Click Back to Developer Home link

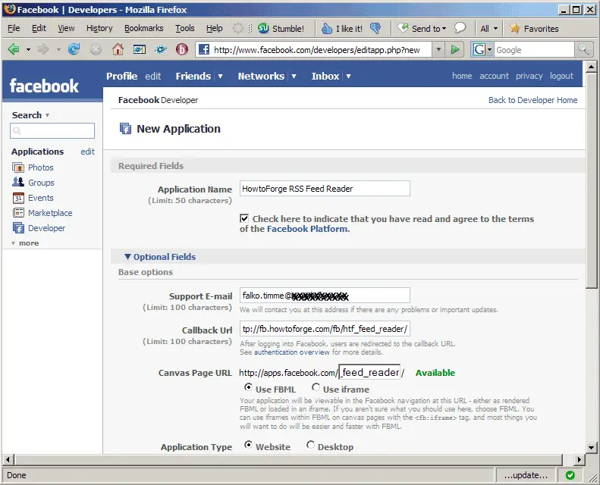point(532,100)
